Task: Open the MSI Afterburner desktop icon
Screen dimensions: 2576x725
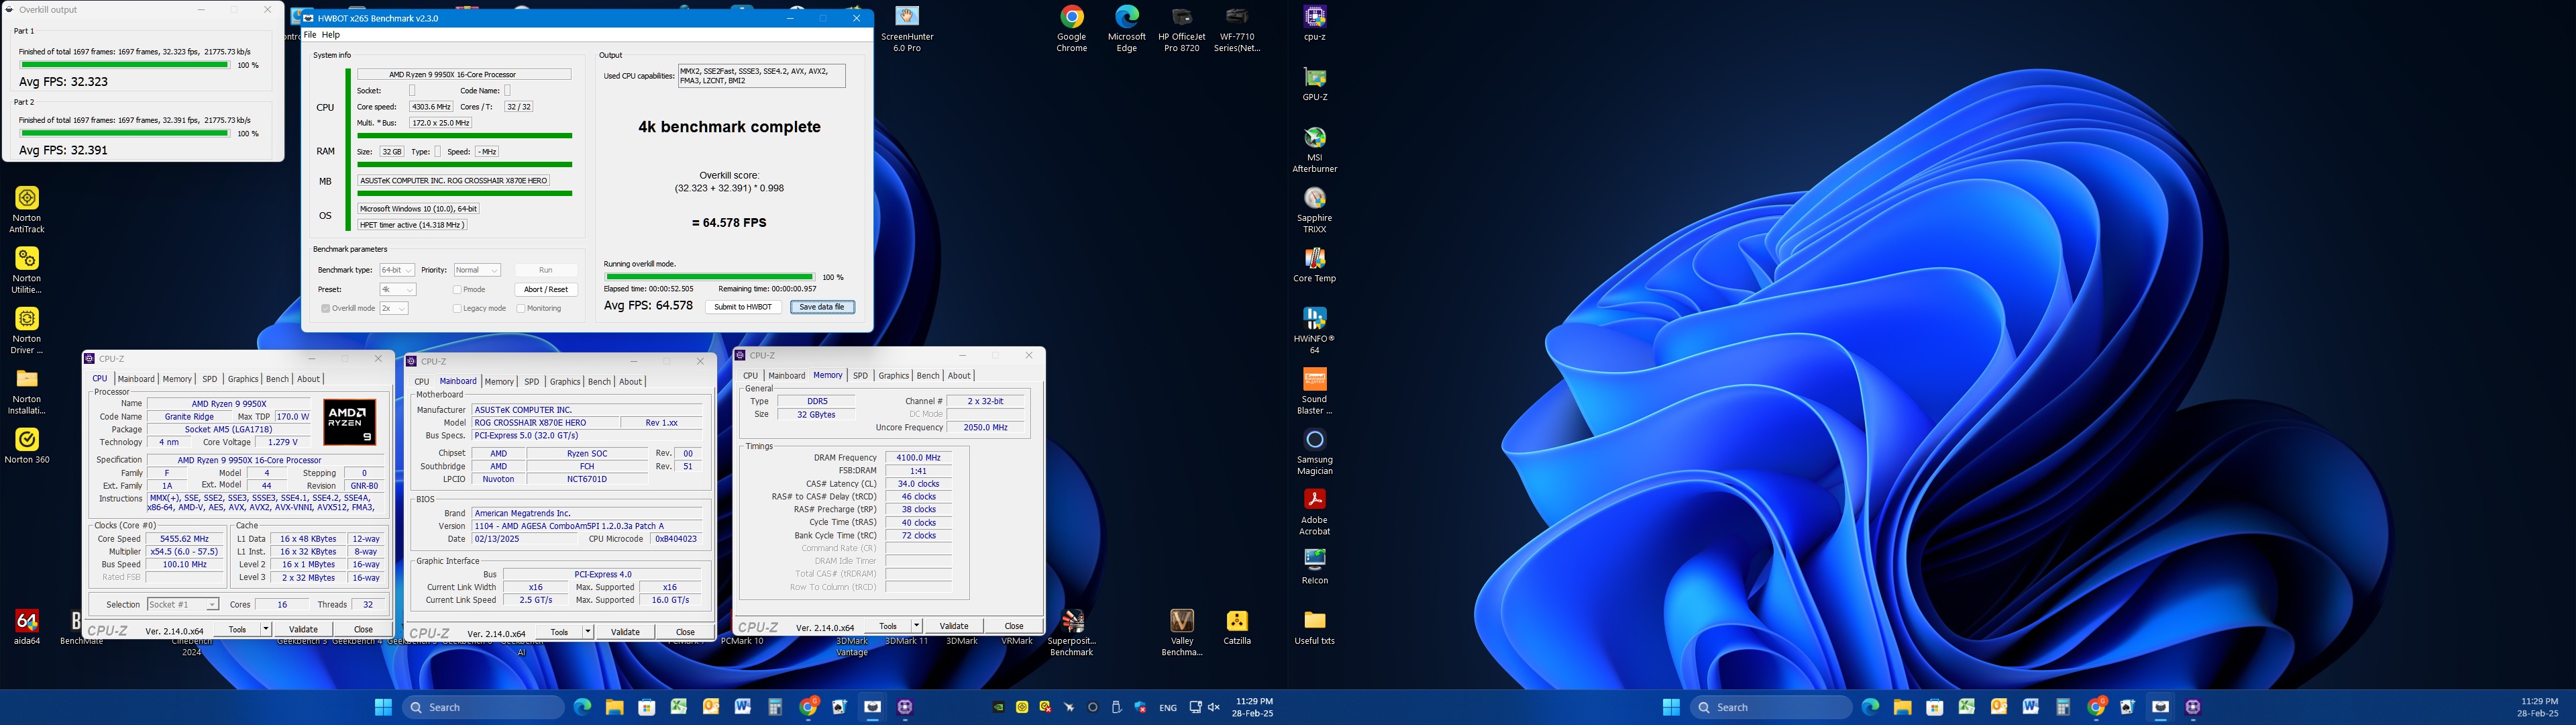Action: [1314, 149]
